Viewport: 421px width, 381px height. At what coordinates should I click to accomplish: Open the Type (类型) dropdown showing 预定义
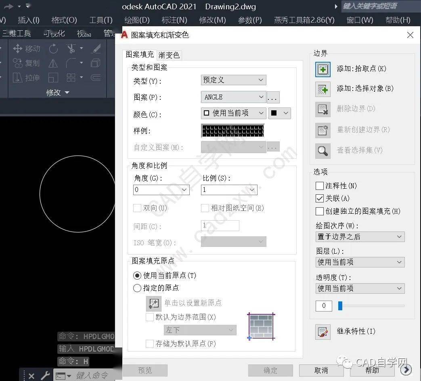click(233, 80)
